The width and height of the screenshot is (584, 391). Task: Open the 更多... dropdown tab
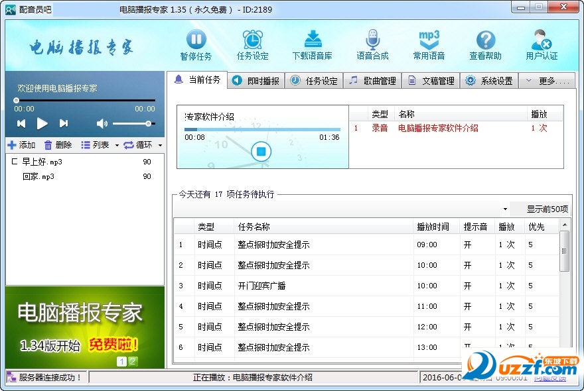tap(550, 80)
